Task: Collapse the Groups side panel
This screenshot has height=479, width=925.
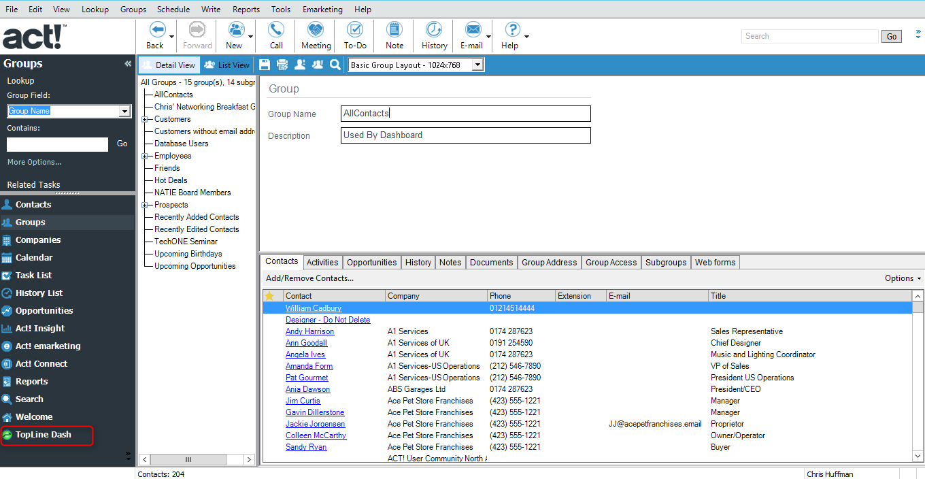Action: [x=128, y=64]
